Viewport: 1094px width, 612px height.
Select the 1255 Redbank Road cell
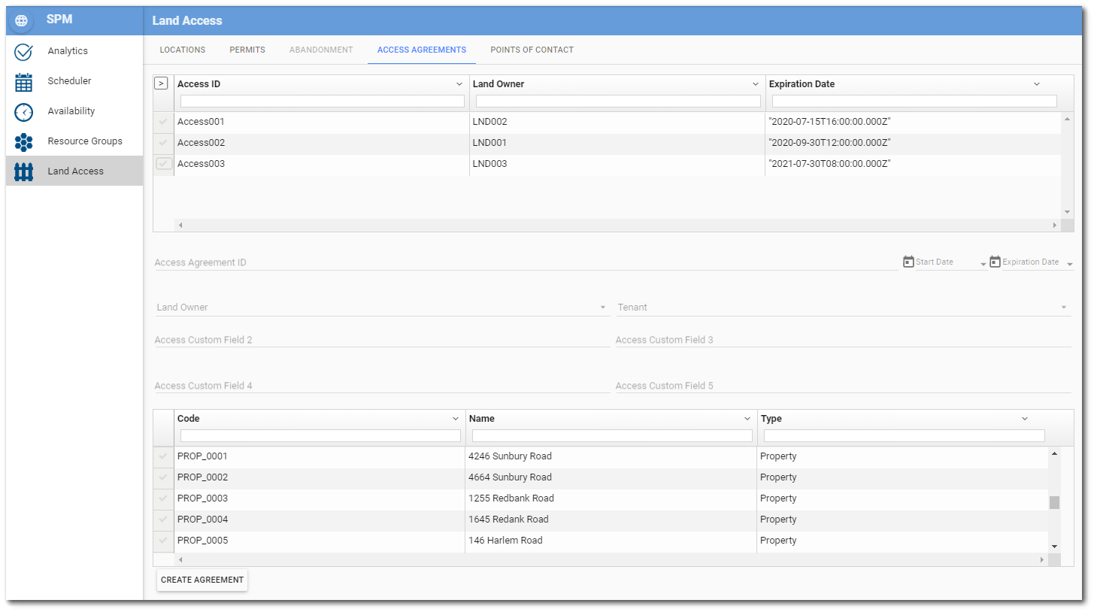coord(611,498)
